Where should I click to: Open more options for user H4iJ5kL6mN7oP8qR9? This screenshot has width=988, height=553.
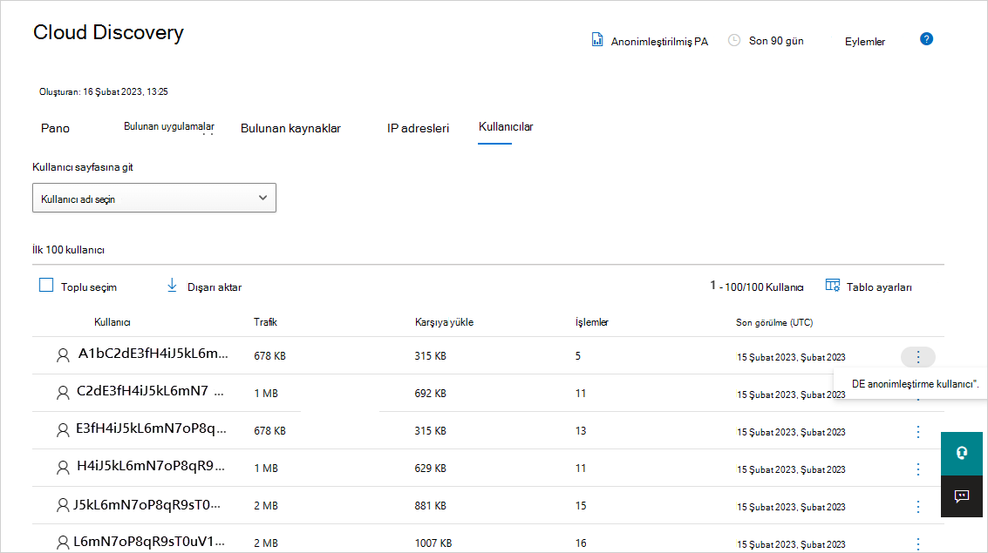[x=918, y=469]
